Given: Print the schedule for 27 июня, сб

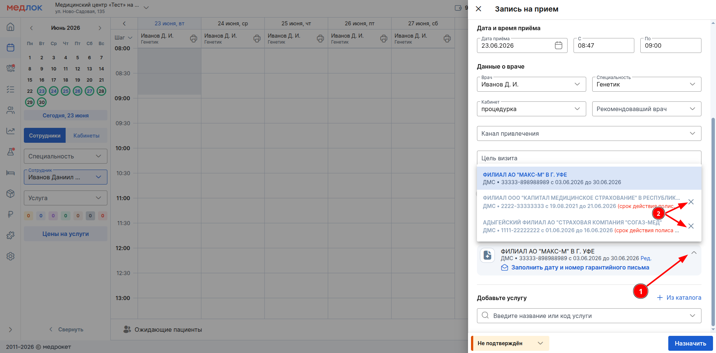Looking at the screenshot, I should [x=447, y=38].
